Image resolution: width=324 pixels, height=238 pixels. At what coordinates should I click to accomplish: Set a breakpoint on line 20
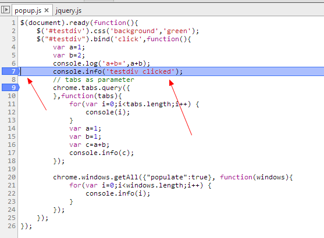pyautogui.click(x=12, y=177)
